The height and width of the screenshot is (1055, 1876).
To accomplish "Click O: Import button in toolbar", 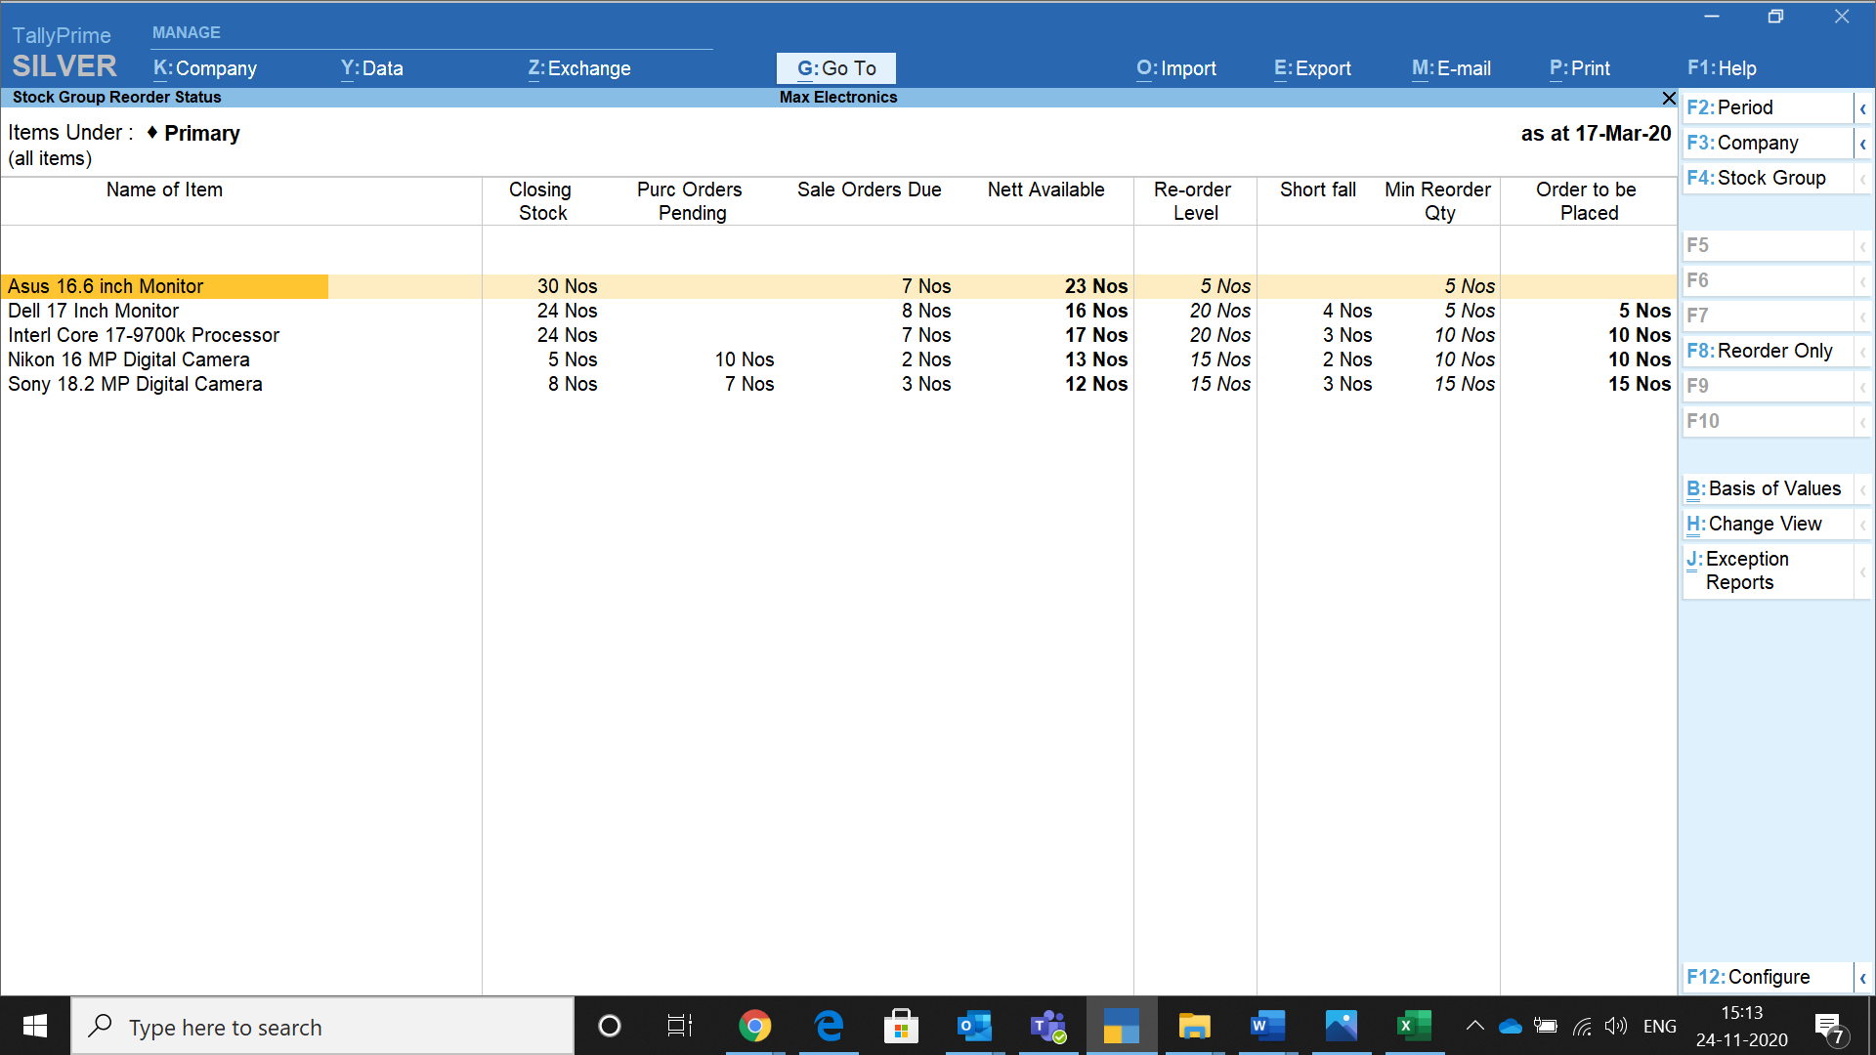I will click(x=1177, y=67).
